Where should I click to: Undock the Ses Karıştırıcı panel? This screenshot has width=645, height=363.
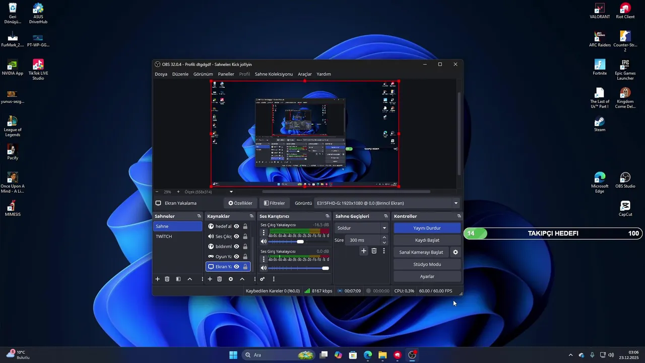click(327, 216)
